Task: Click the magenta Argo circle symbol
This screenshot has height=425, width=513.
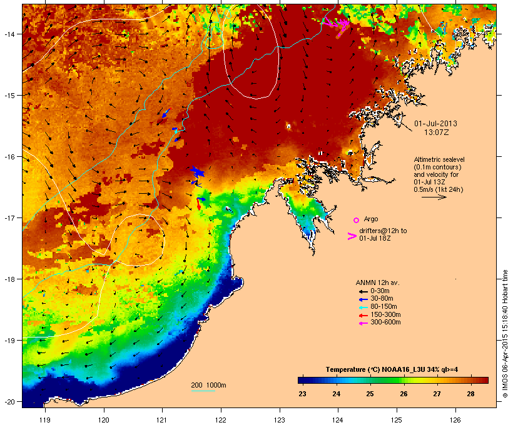Action: click(357, 220)
